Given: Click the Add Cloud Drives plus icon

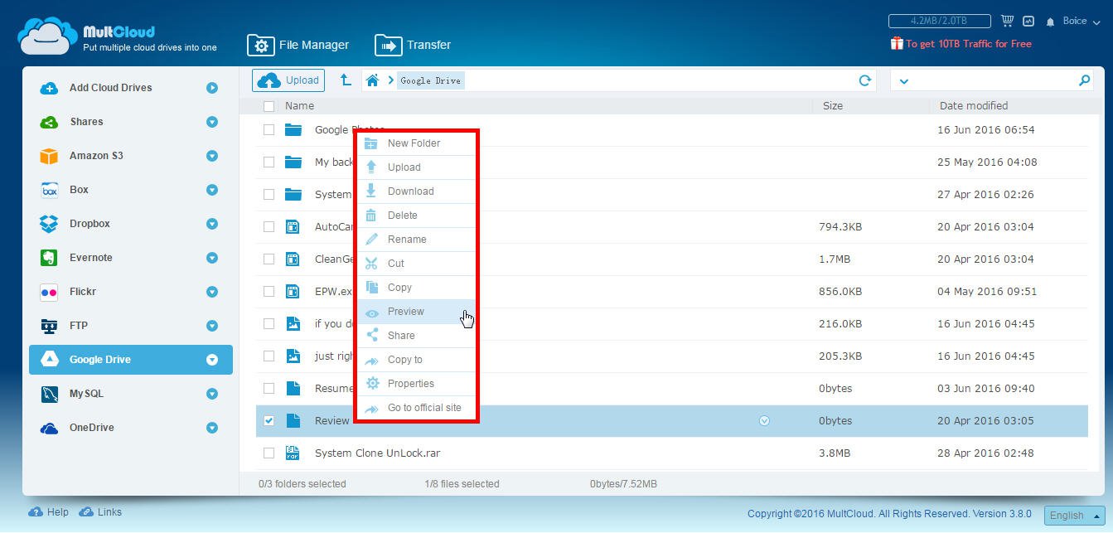Looking at the screenshot, I should pyautogui.click(x=49, y=88).
